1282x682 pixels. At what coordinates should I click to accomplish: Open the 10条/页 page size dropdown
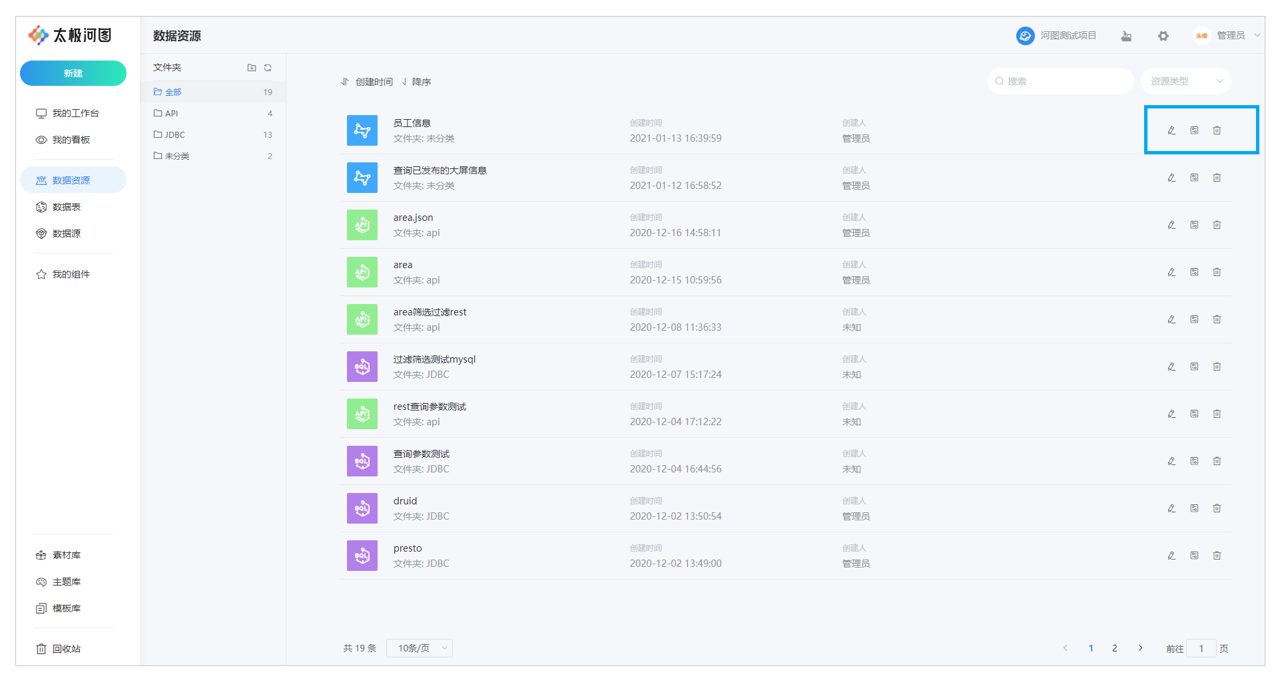pyautogui.click(x=420, y=648)
